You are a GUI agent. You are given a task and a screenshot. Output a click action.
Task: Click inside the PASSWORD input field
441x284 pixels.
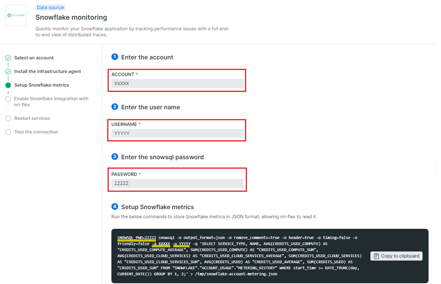tap(177, 183)
